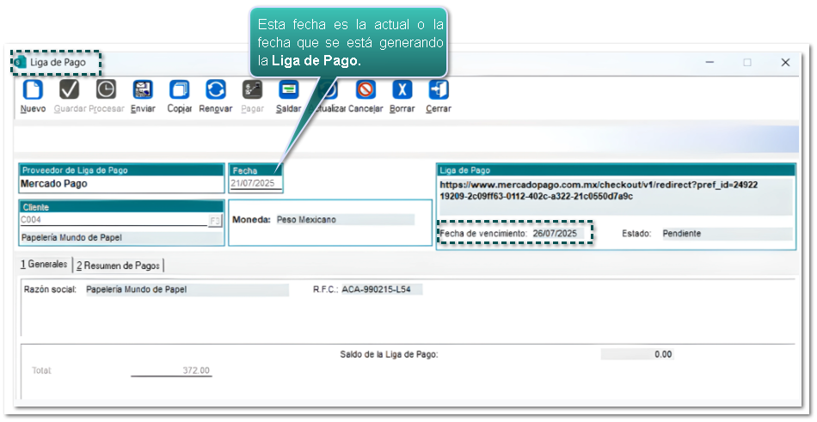Minimize the Liga de Pago window

click(709, 62)
